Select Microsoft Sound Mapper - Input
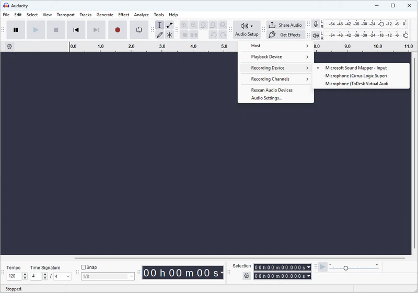Screen dimensions: 418x293 click(x=361, y=68)
